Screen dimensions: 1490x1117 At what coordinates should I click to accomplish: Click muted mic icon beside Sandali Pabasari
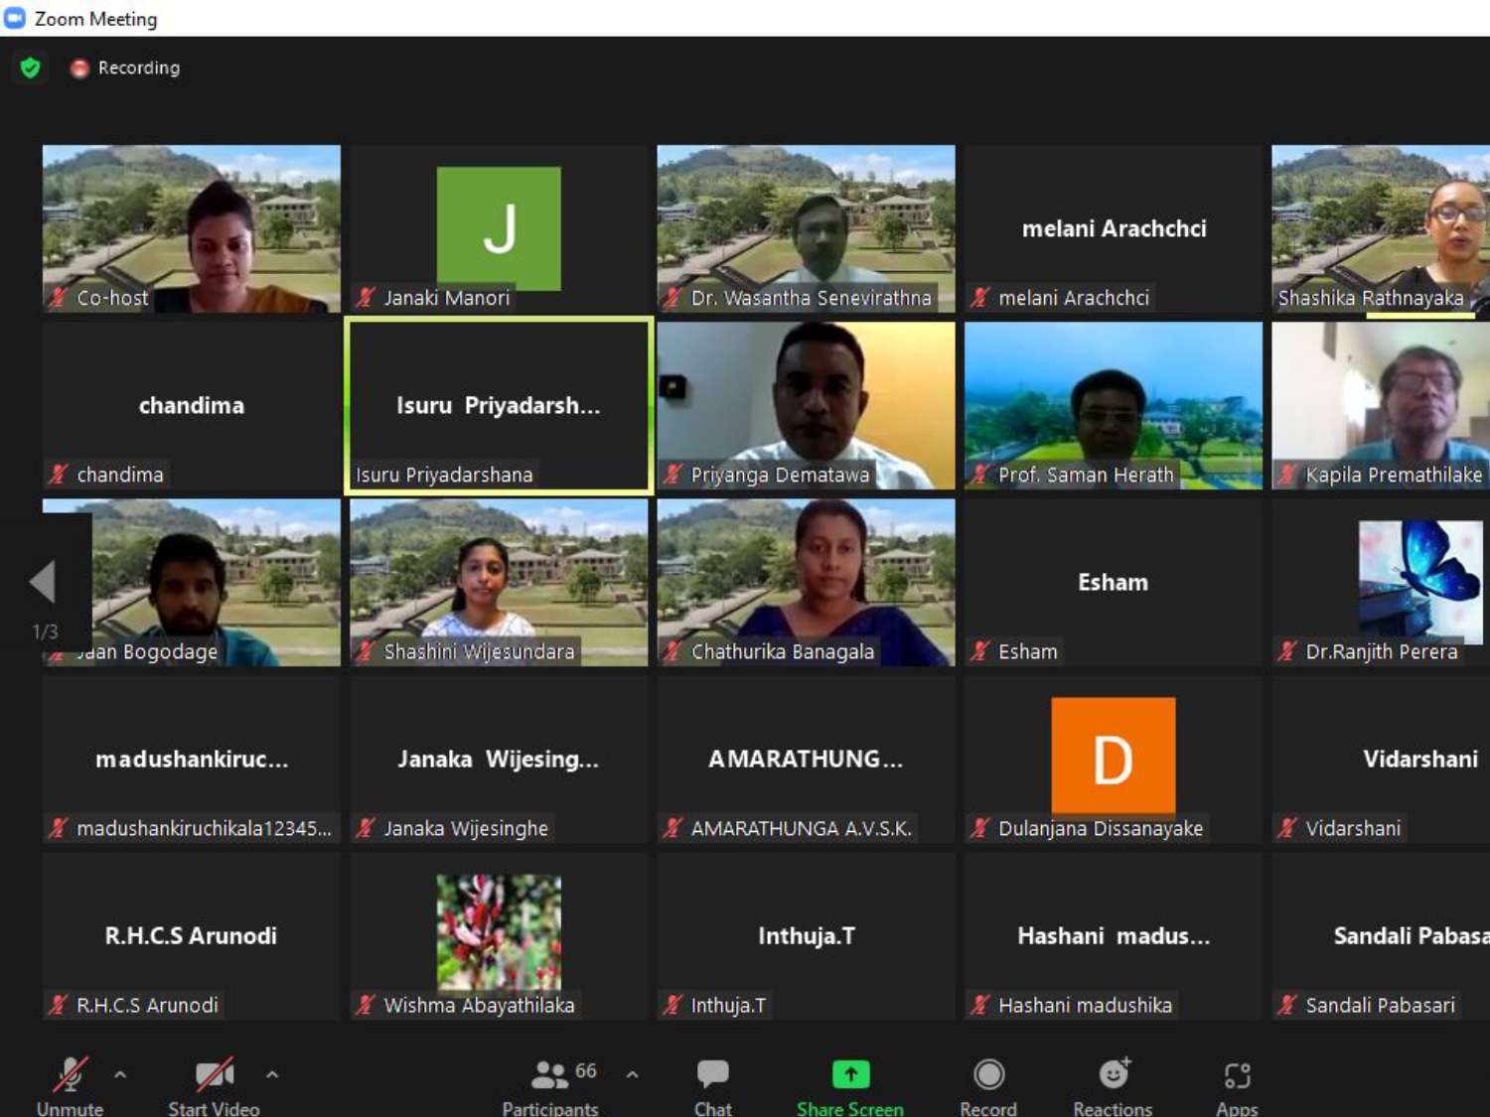tap(1287, 1005)
